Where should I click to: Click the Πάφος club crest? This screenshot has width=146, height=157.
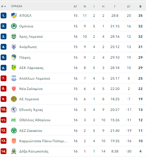[14, 57]
